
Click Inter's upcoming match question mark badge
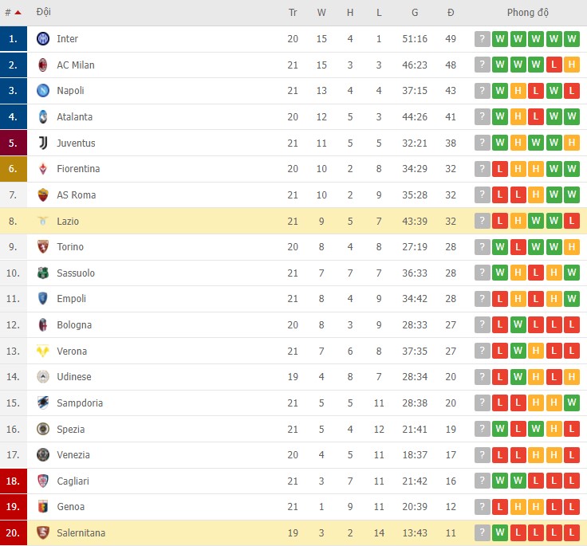coord(482,39)
